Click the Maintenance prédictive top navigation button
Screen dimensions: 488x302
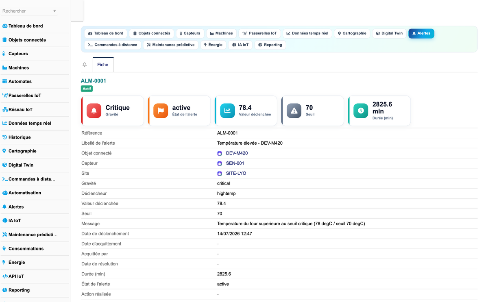(171, 45)
